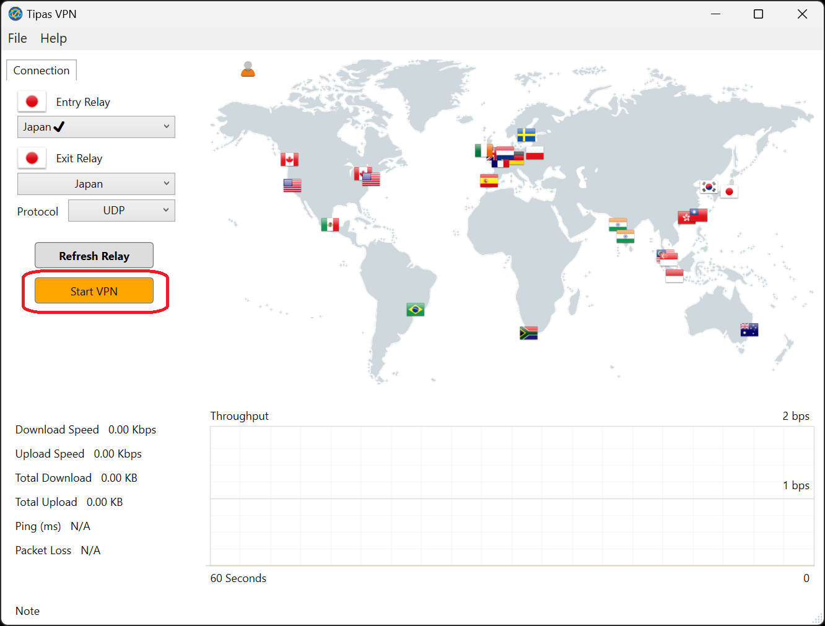Click the Total Download label
The width and height of the screenshot is (825, 626).
[x=53, y=478]
